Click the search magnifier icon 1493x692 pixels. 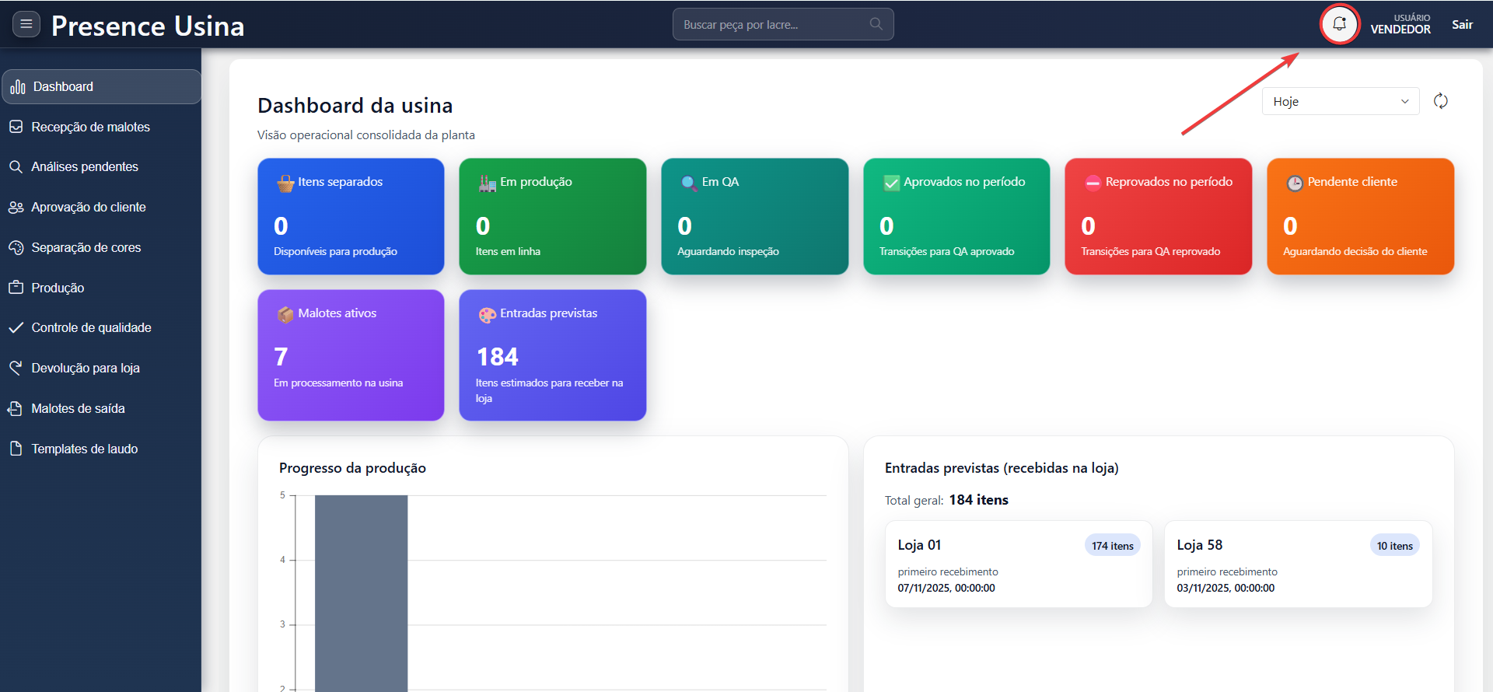tap(876, 24)
